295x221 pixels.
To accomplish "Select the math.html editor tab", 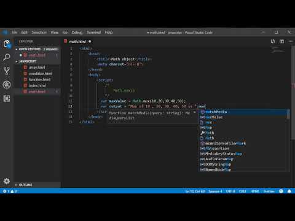I will pyautogui.click(x=77, y=42).
